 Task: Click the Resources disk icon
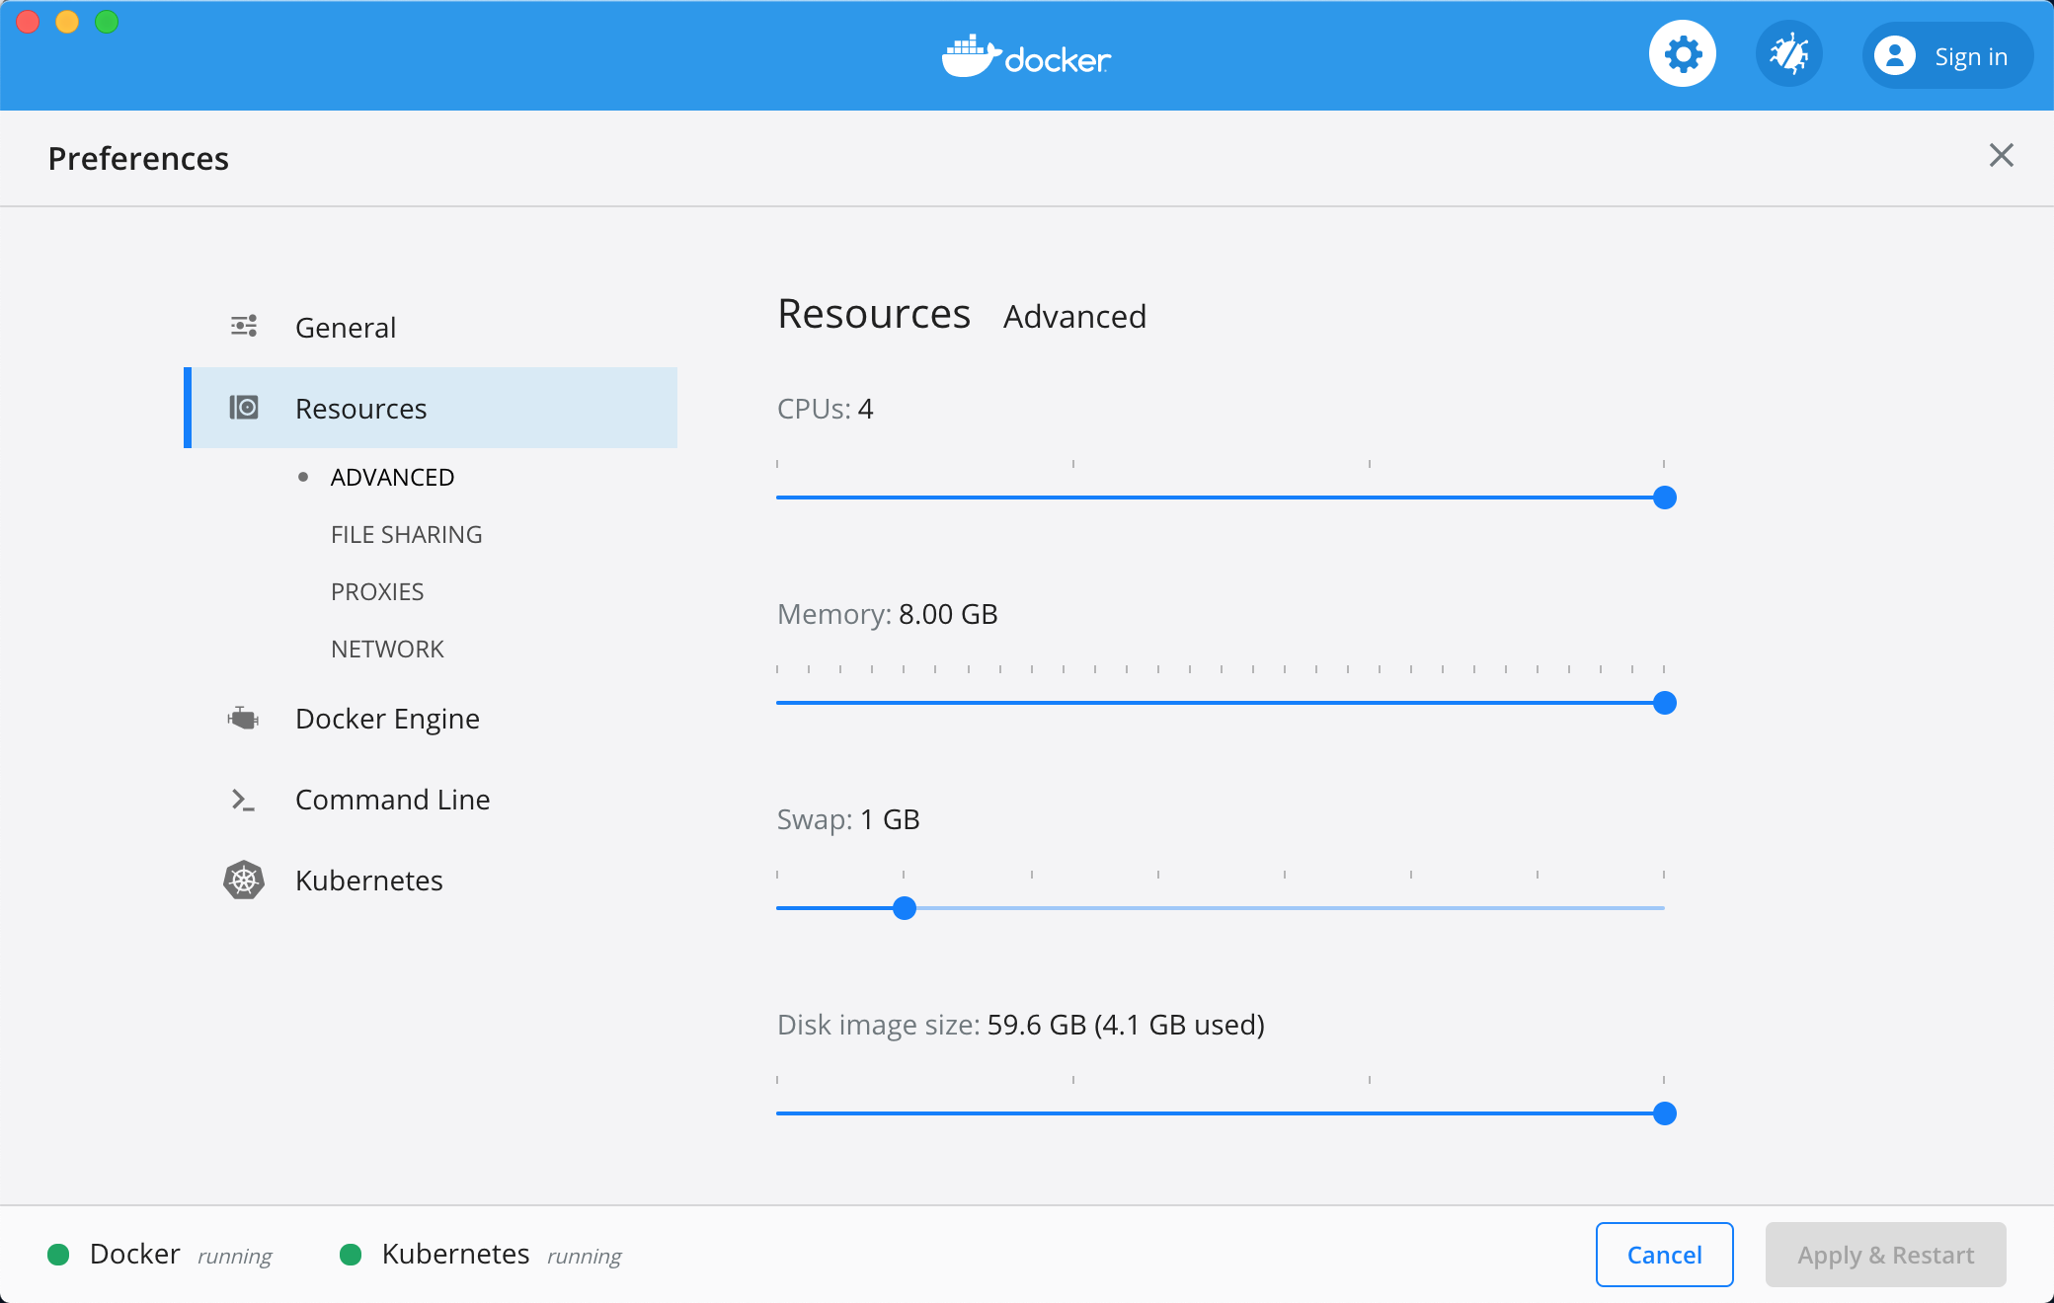tap(244, 408)
